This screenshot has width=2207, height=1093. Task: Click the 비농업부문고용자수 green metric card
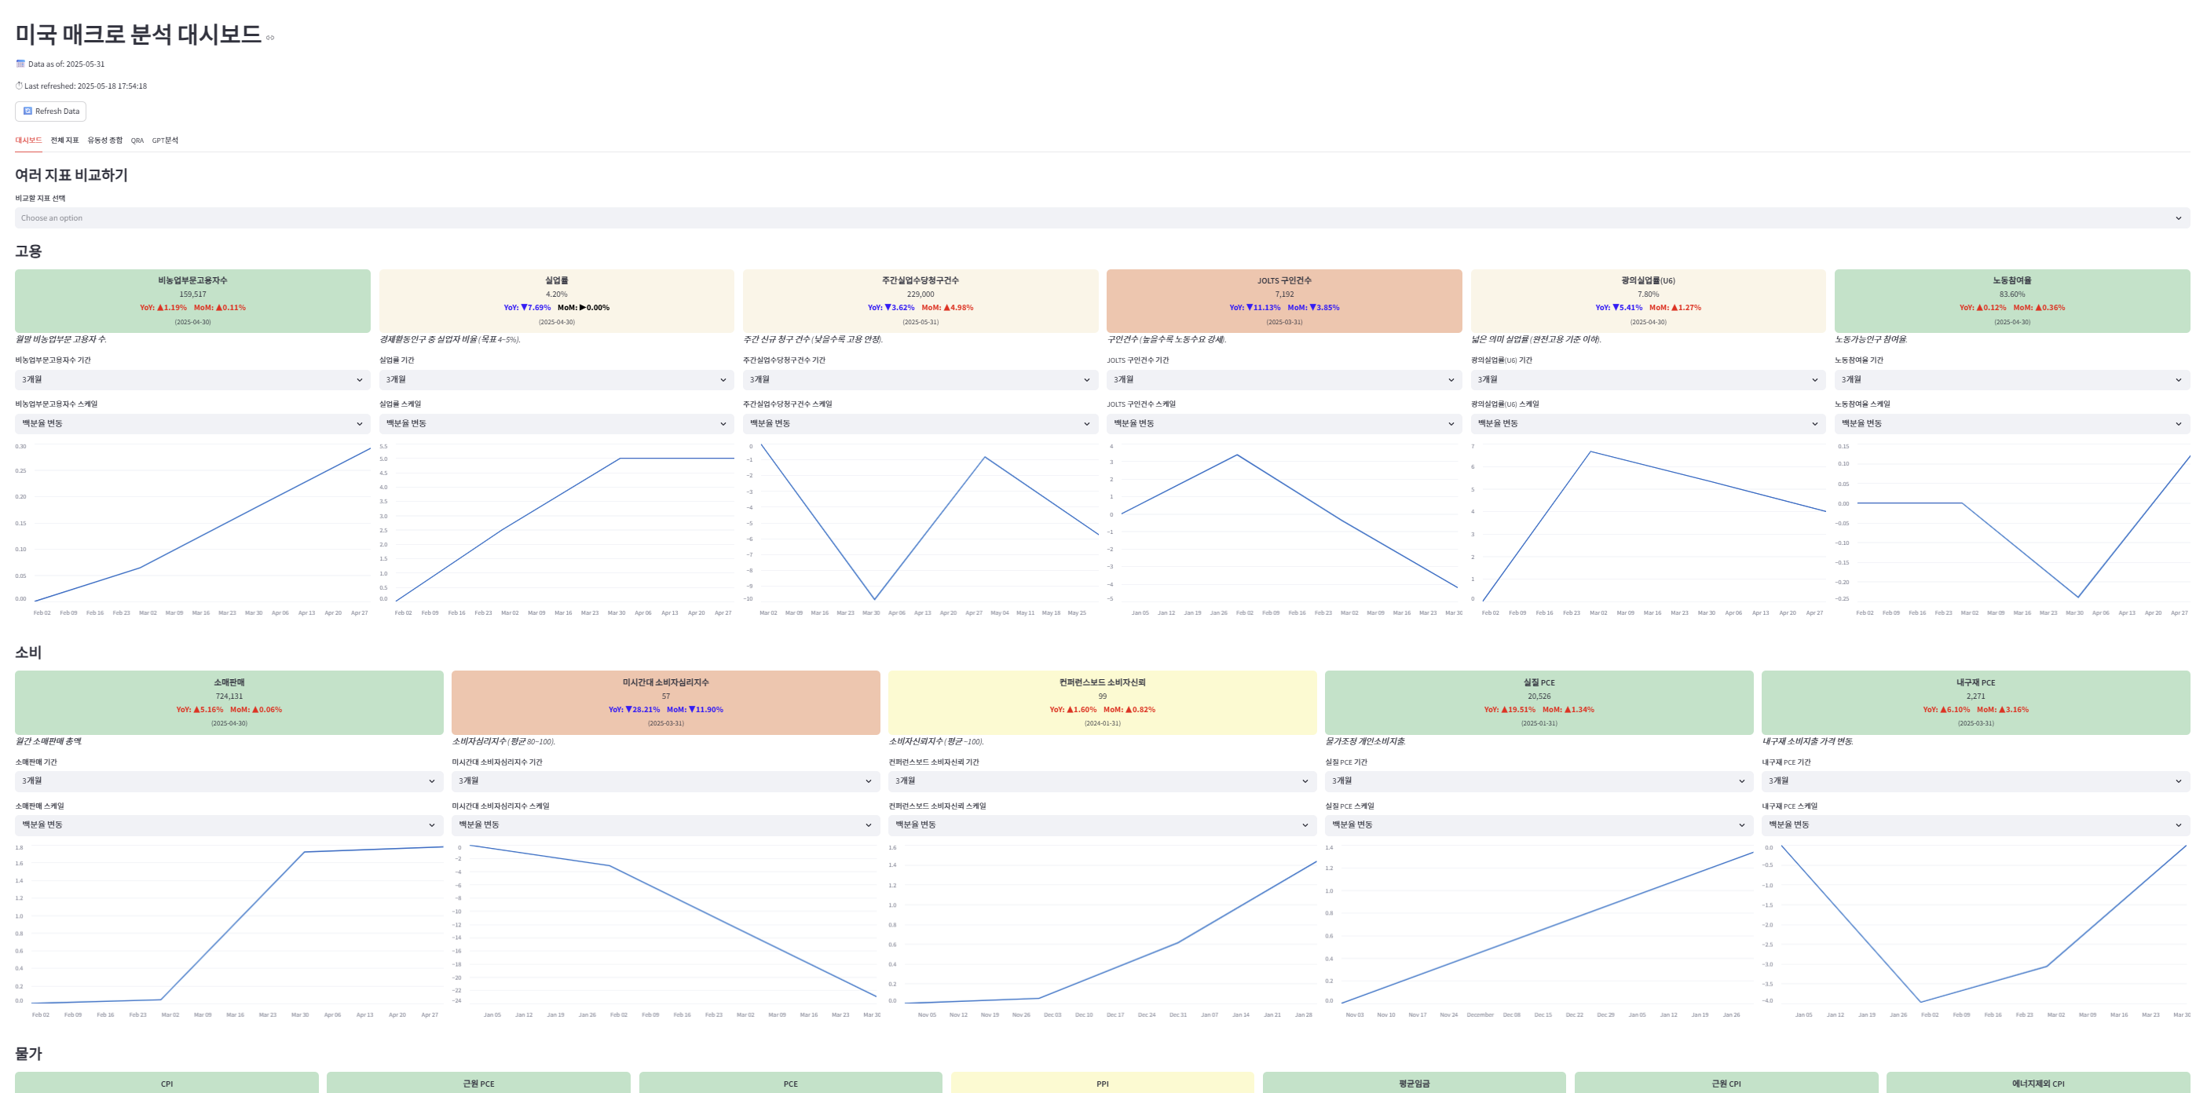pyautogui.click(x=192, y=301)
